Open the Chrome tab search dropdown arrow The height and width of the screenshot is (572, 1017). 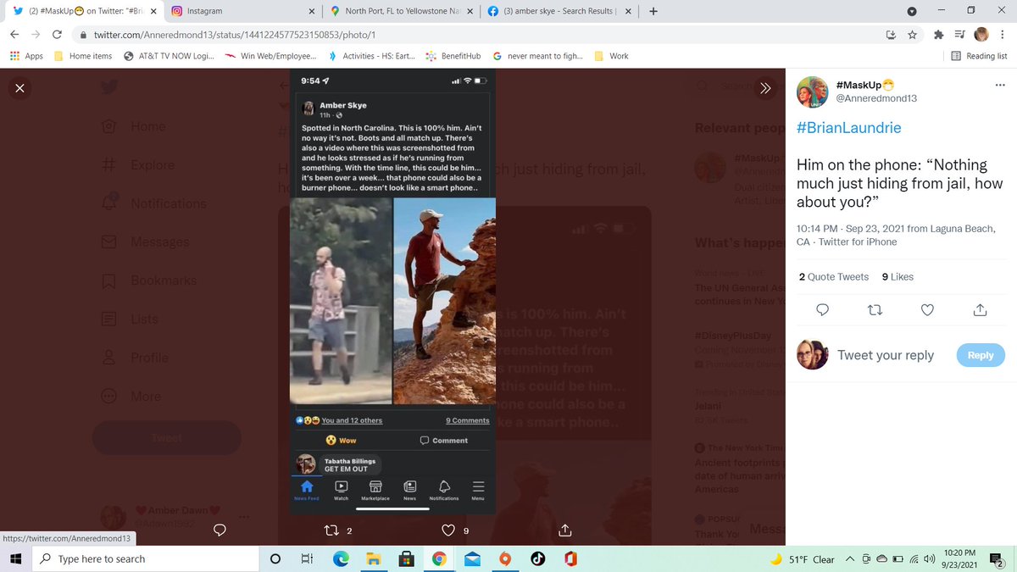pyautogui.click(x=911, y=11)
